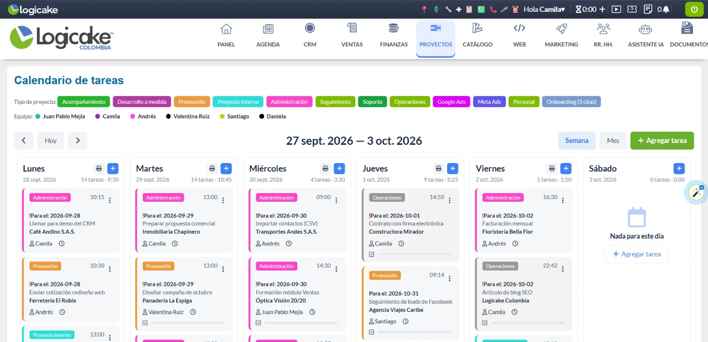The width and height of the screenshot is (708, 342).
Task: Filter by Soporte project type tag
Action: [x=373, y=102]
